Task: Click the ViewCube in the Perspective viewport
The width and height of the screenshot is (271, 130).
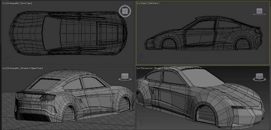Action: (259, 76)
